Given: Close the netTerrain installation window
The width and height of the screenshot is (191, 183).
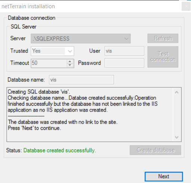Looking at the screenshot, I should [x=186, y=6].
